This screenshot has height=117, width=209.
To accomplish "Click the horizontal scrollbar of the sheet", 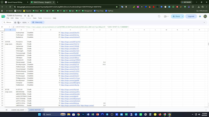I will (70, 107).
